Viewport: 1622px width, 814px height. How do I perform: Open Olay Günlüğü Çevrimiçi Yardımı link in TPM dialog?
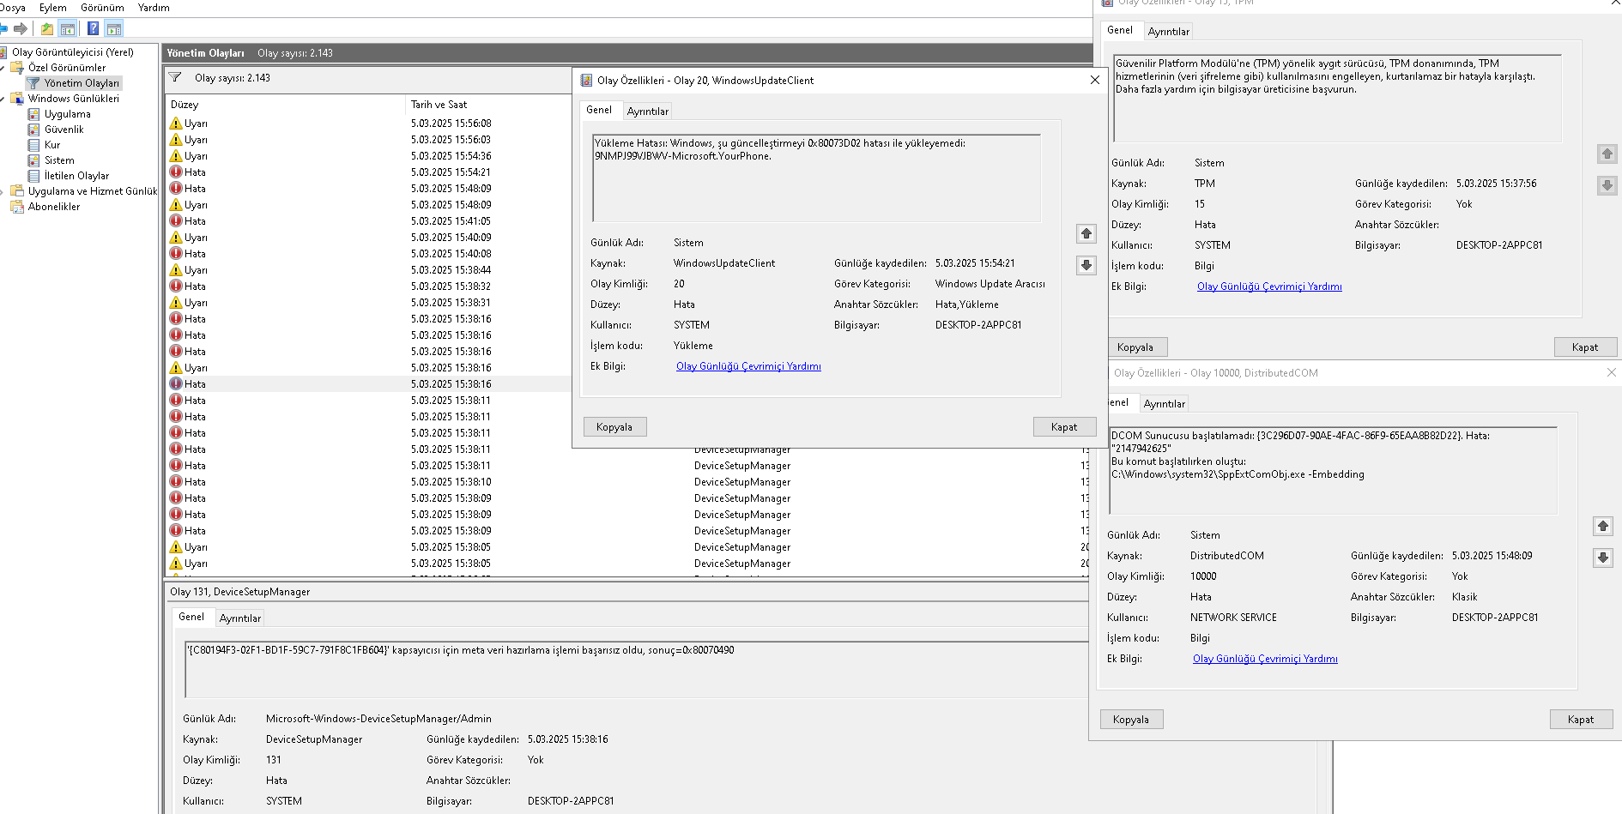coord(1268,286)
